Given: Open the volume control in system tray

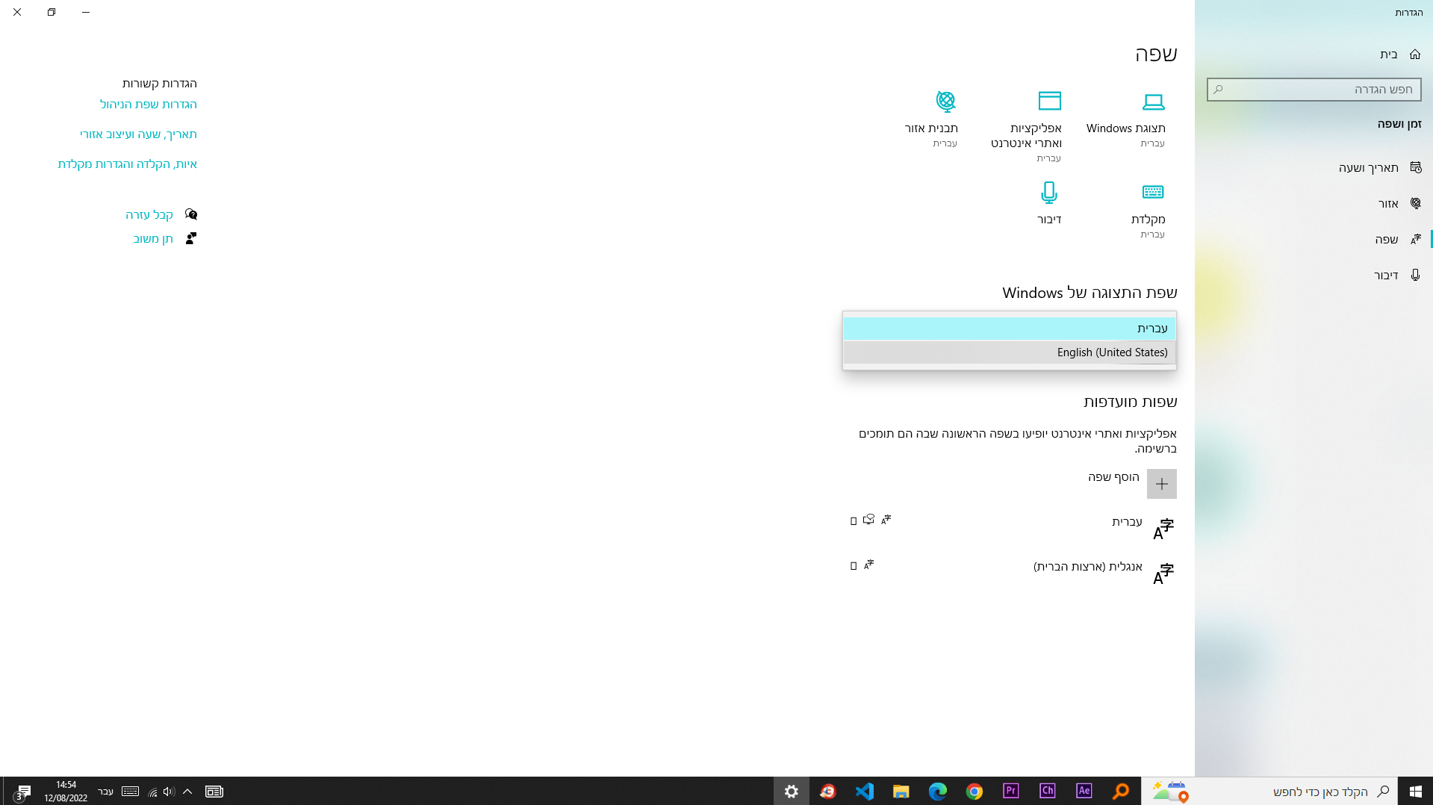Looking at the screenshot, I should tap(169, 792).
